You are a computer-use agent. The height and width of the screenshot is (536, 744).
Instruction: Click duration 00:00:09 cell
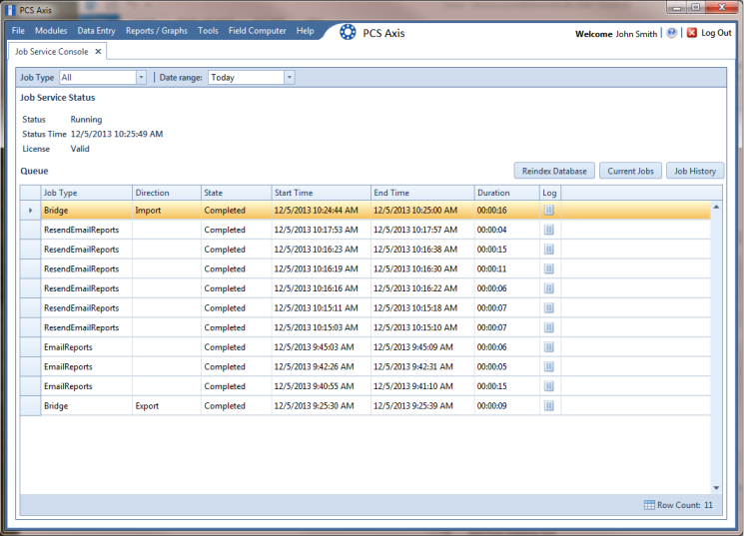click(506, 405)
